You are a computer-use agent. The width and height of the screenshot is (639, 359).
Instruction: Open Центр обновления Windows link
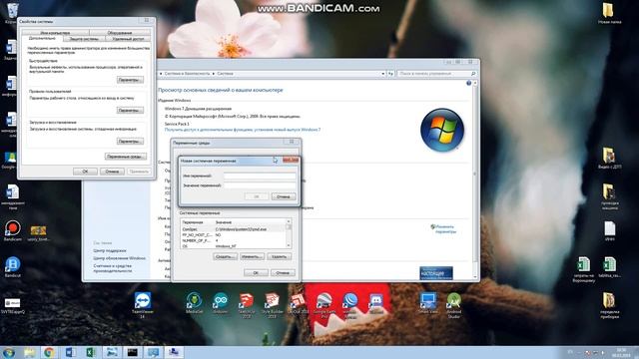pos(119,258)
